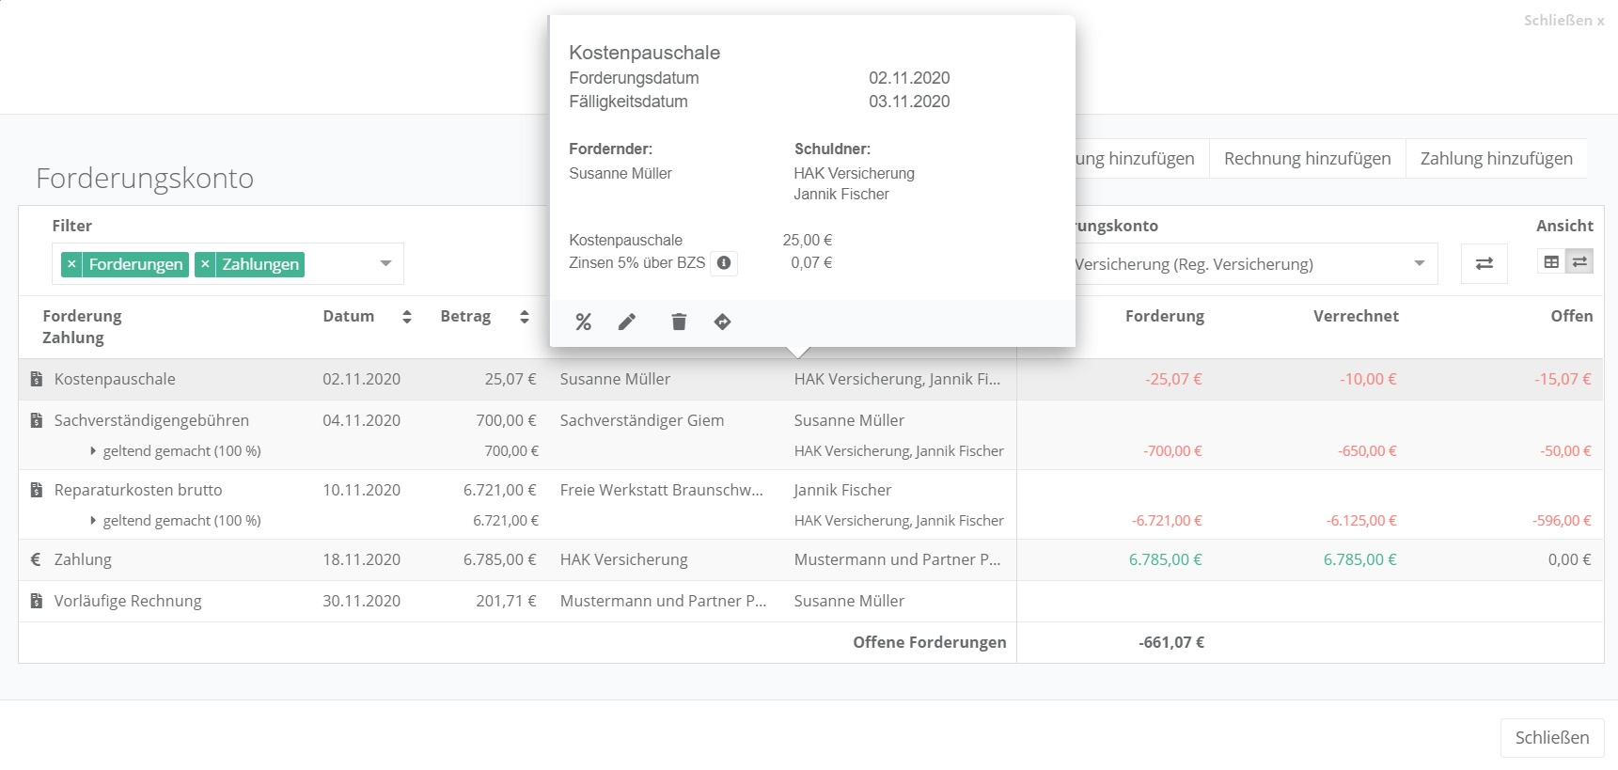Delete Kostenpauschale via trash icon
The image size is (1618, 770).
(x=679, y=322)
